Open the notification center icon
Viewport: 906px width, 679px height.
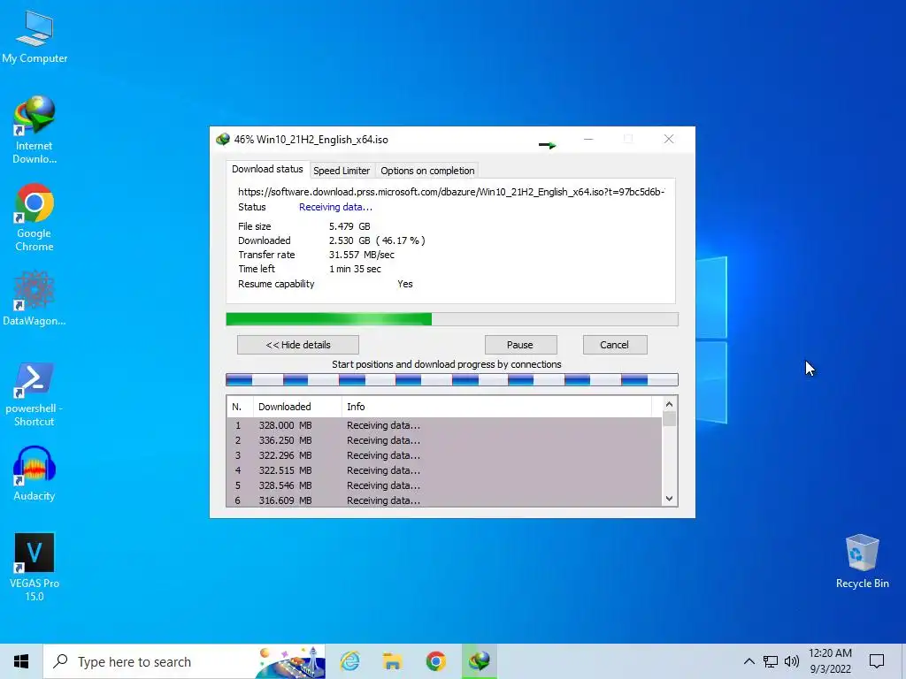pyautogui.click(x=877, y=661)
